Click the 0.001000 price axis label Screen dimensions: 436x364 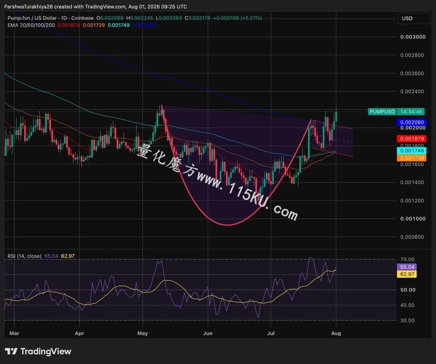413,219
